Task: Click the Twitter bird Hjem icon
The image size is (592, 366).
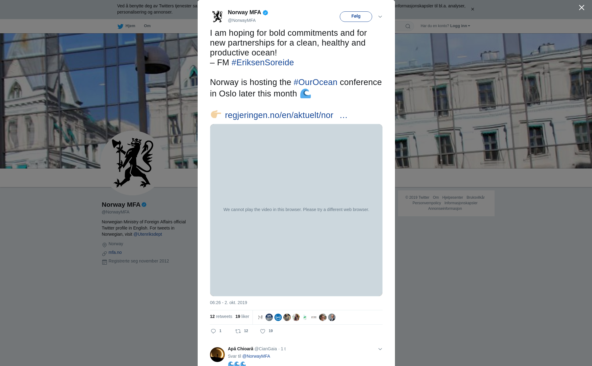Action: 120,26
